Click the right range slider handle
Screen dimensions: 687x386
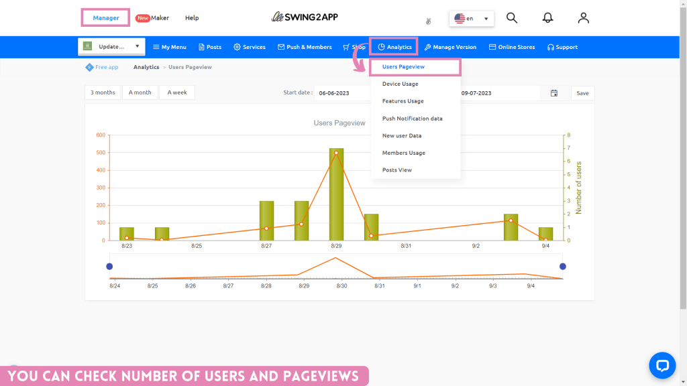click(563, 267)
